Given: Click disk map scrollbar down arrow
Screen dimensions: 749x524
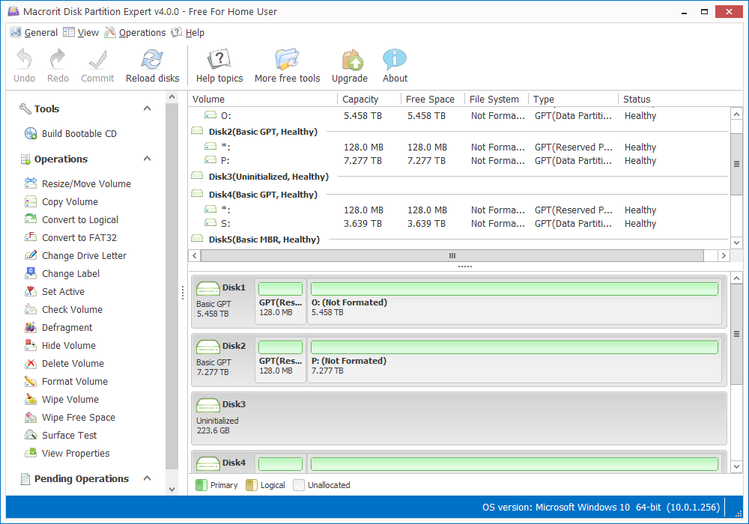Looking at the screenshot, I should pos(736,466).
